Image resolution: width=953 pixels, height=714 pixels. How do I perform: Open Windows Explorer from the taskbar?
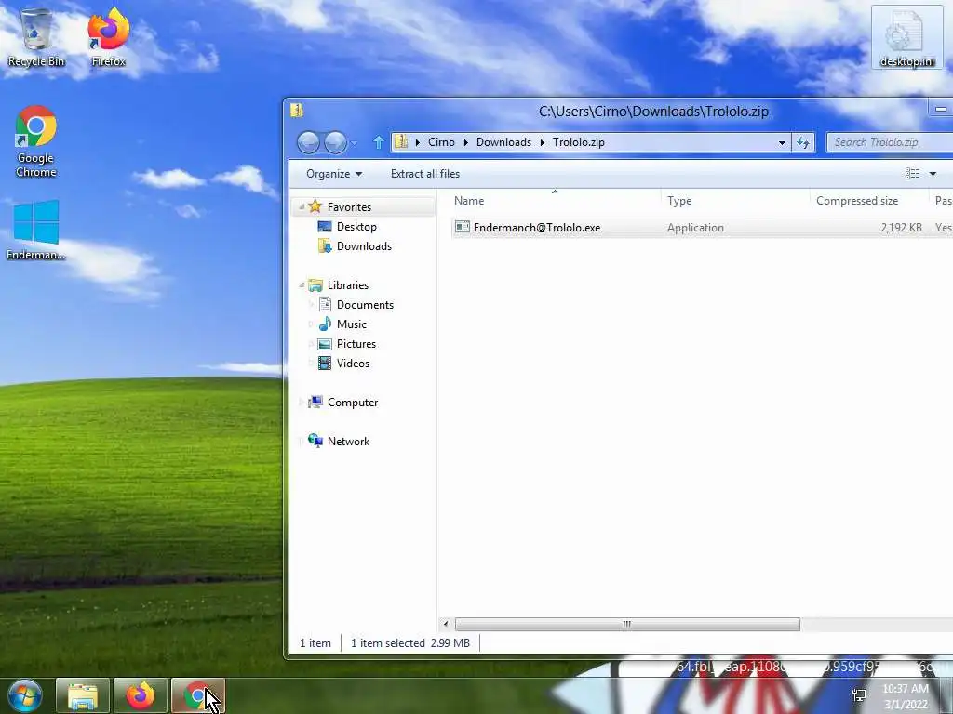(x=83, y=695)
